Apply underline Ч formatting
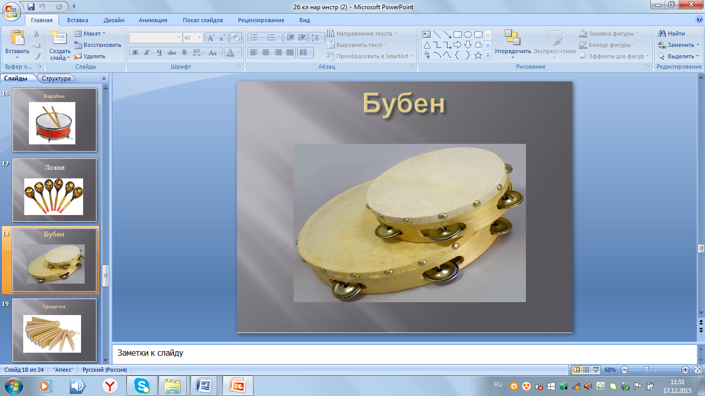Screen dimensions: 705x396 159,53
